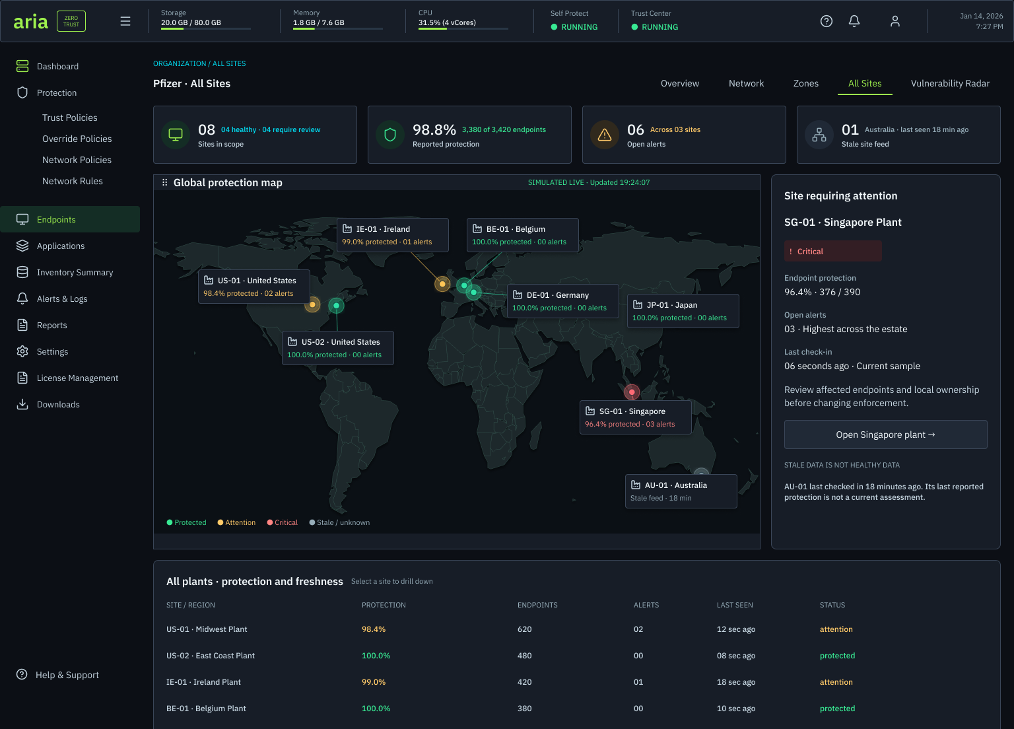Click the Protected legend entry
1014x729 pixels.
coord(187,522)
